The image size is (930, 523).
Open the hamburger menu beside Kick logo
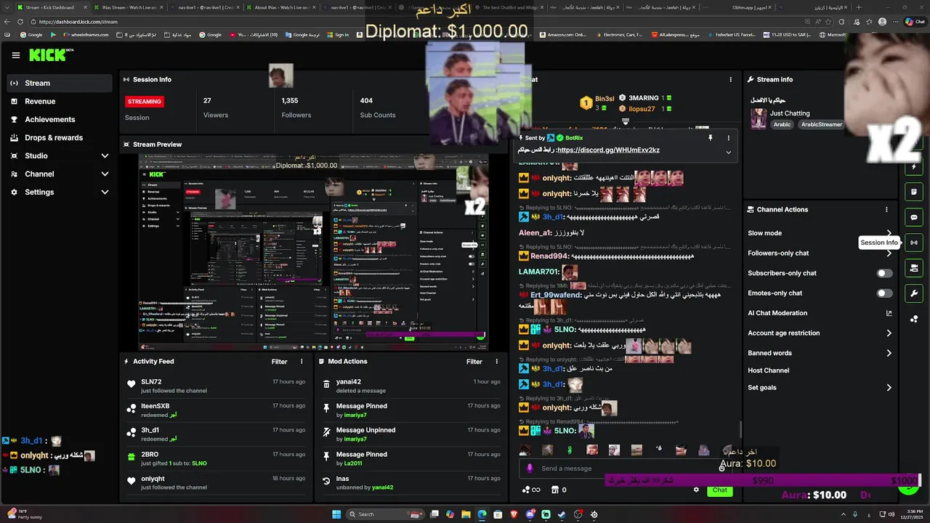point(16,55)
